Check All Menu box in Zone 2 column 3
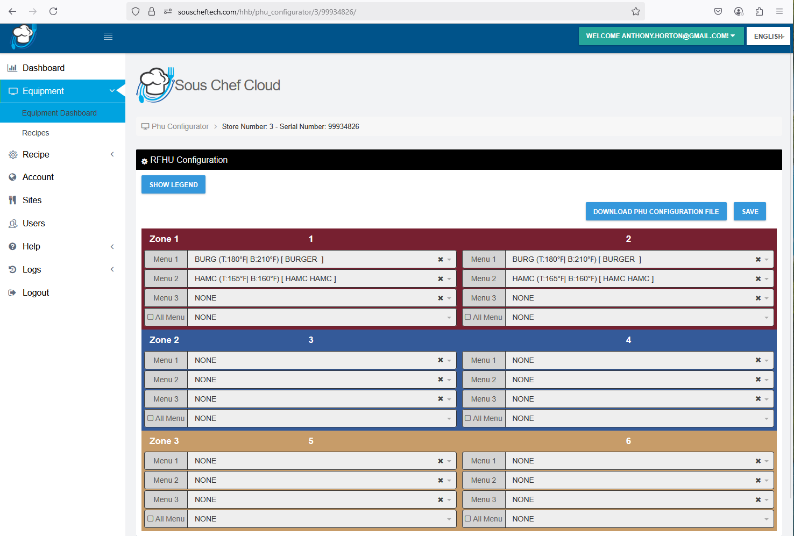This screenshot has height=536, width=794. (x=151, y=418)
